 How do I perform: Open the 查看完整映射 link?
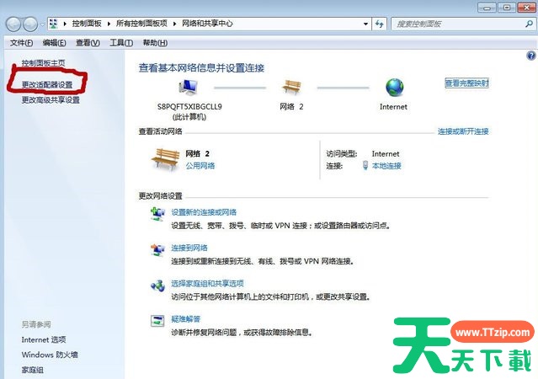click(x=466, y=83)
